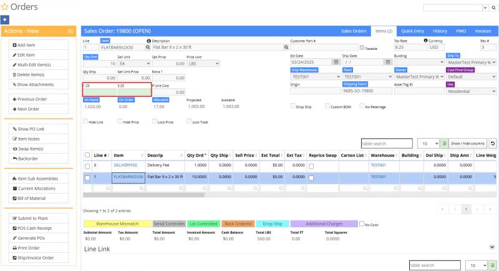The image size is (499, 271).
Task: Enable the Drop Ship checkbox
Action: tap(293, 106)
